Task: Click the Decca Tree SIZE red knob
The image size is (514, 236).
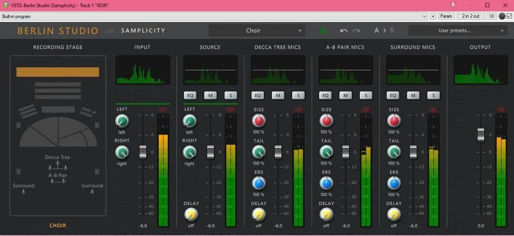Action: point(259,121)
